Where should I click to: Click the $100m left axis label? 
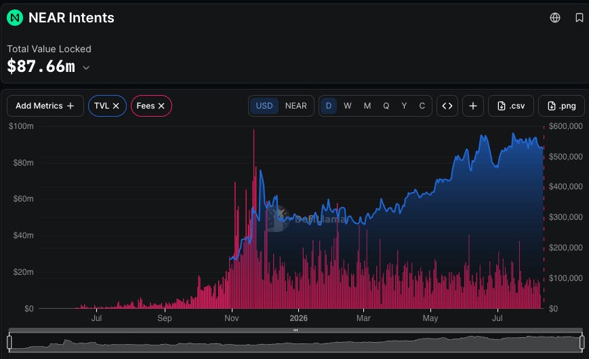click(22, 126)
